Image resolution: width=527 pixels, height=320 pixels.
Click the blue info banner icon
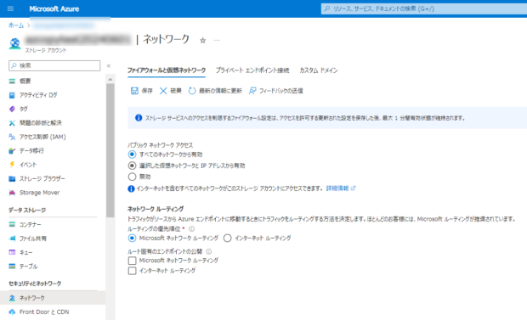[139, 118]
